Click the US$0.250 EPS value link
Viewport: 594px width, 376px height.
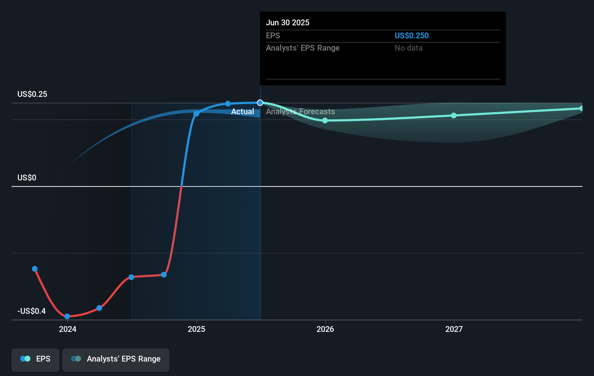pyautogui.click(x=411, y=35)
